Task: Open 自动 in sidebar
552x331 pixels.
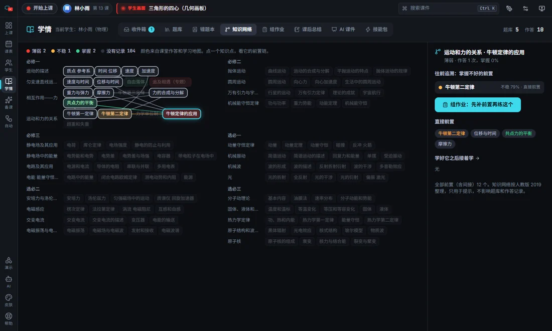Action: click(9, 121)
